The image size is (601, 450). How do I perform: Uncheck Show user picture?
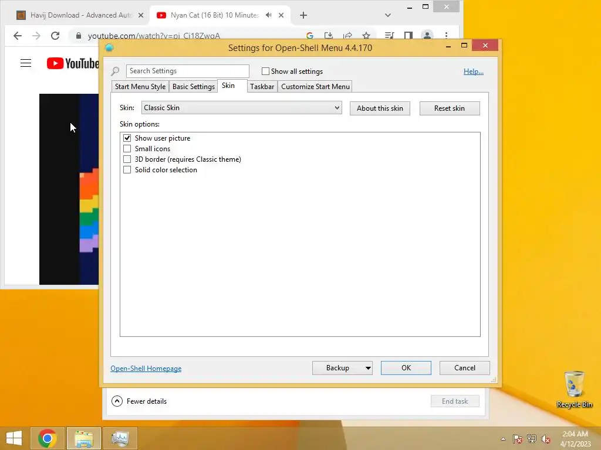(127, 138)
